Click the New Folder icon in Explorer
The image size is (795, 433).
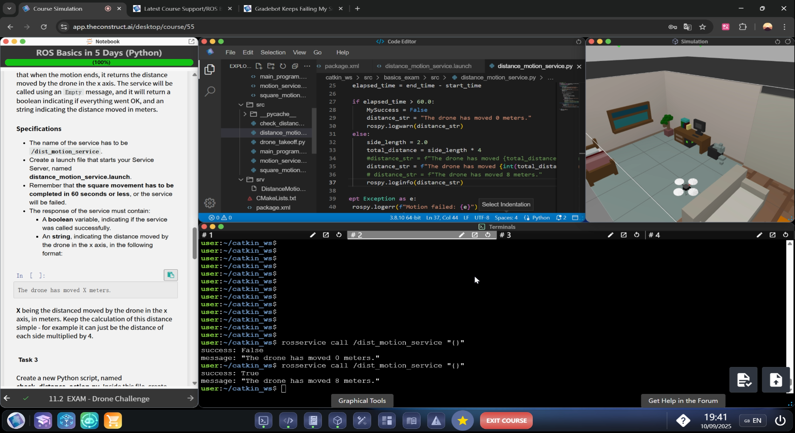271,66
